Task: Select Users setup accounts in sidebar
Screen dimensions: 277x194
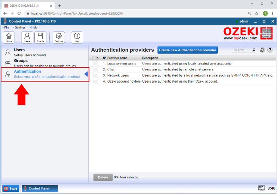Action: 45,52
